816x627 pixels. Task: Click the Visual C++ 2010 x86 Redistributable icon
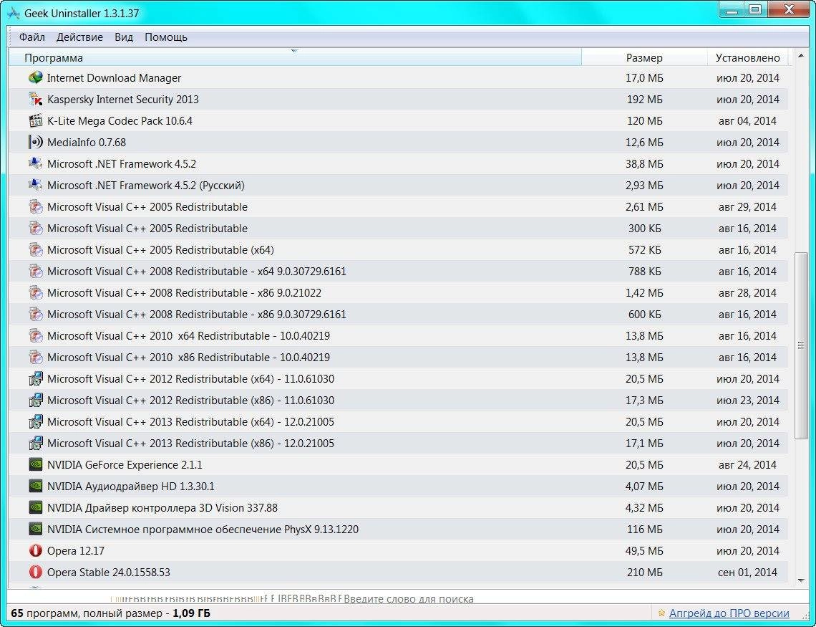35,358
